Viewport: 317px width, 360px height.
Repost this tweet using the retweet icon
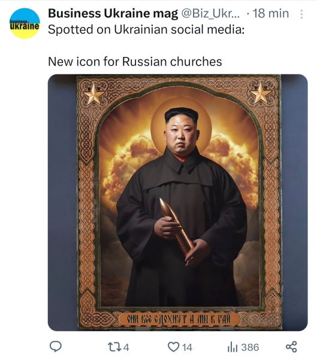pyautogui.click(x=114, y=347)
